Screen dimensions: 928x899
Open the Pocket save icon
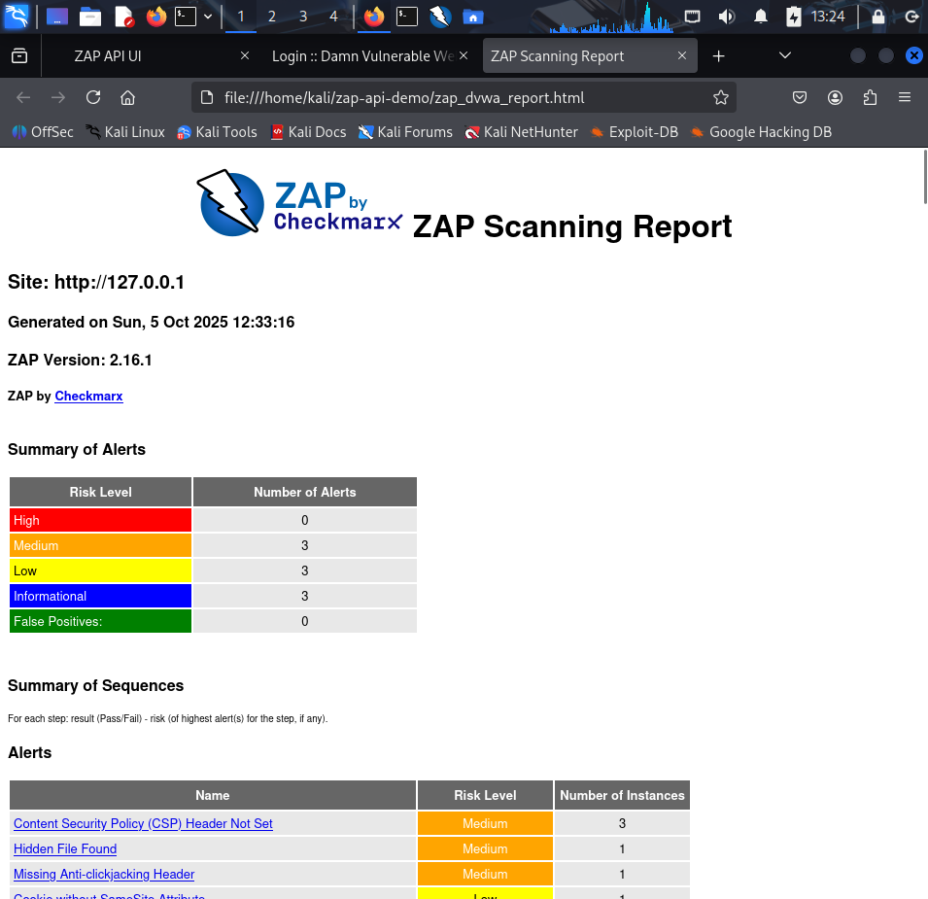(x=800, y=97)
